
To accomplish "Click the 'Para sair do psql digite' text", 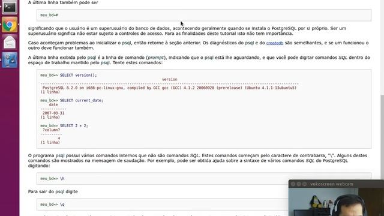I will (53, 191).
